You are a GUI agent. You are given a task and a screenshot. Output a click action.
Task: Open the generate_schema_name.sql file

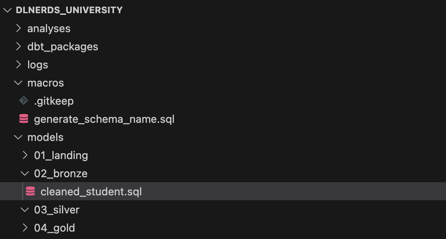(x=105, y=119)
